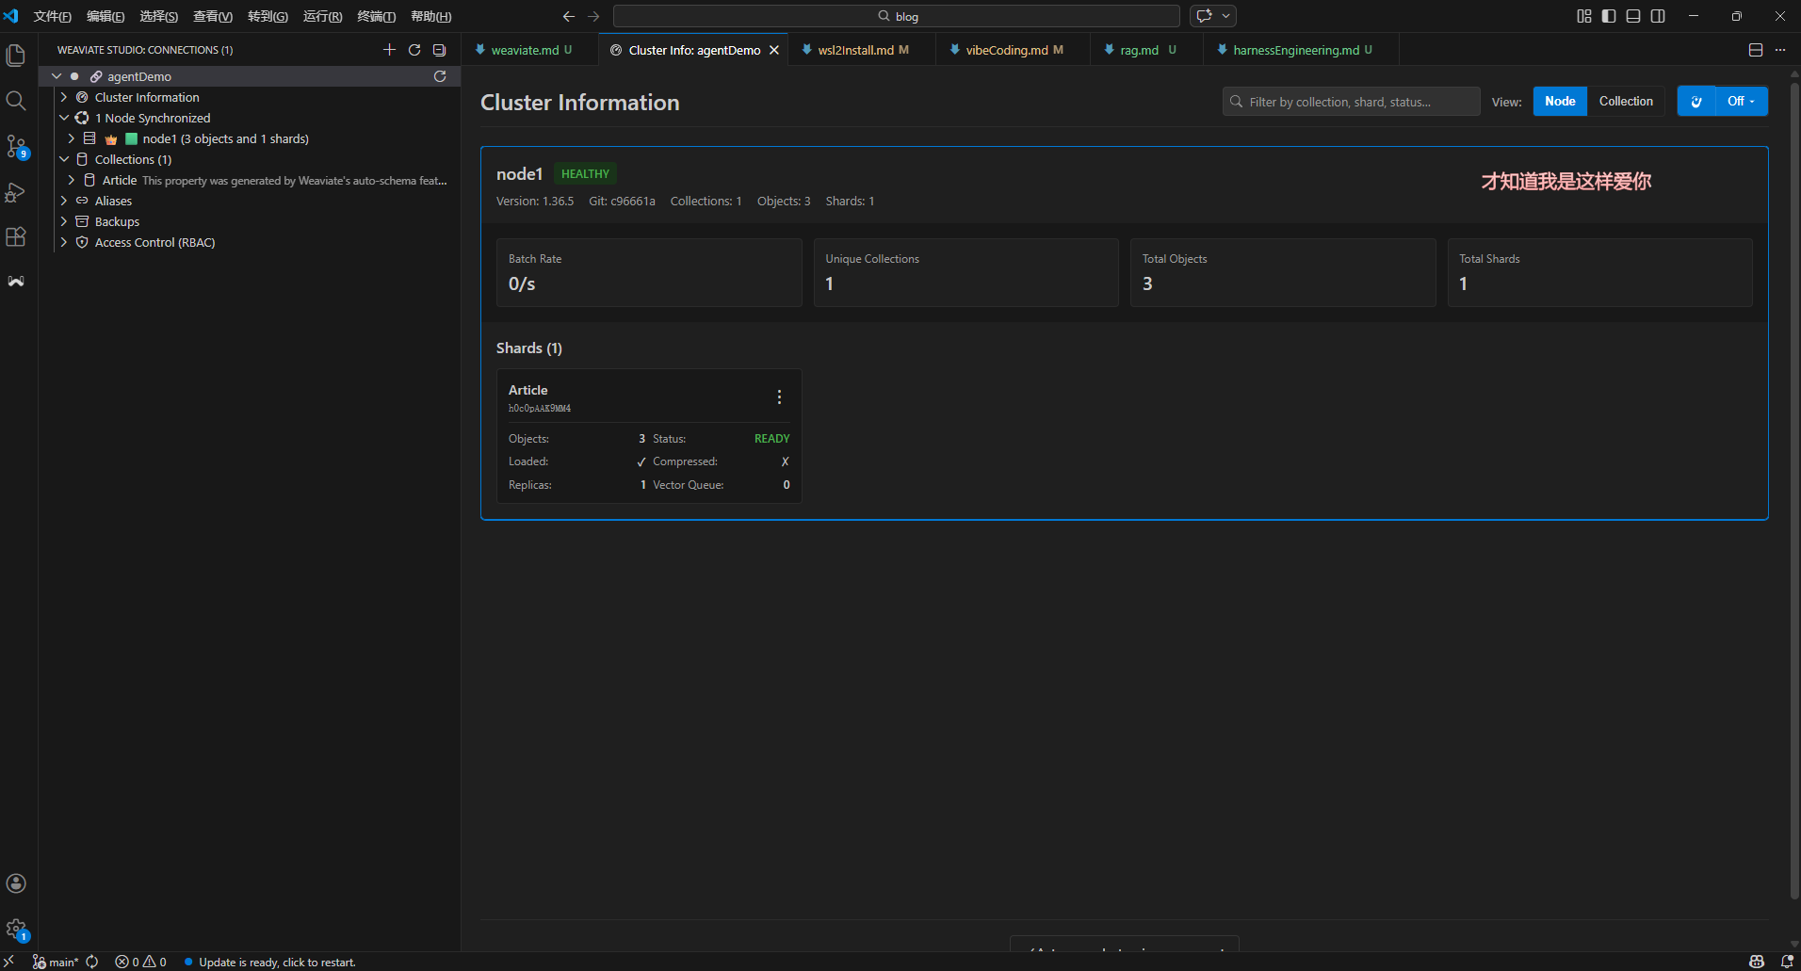Switch to the vibeCoding.md tab

coord(1014,50)
